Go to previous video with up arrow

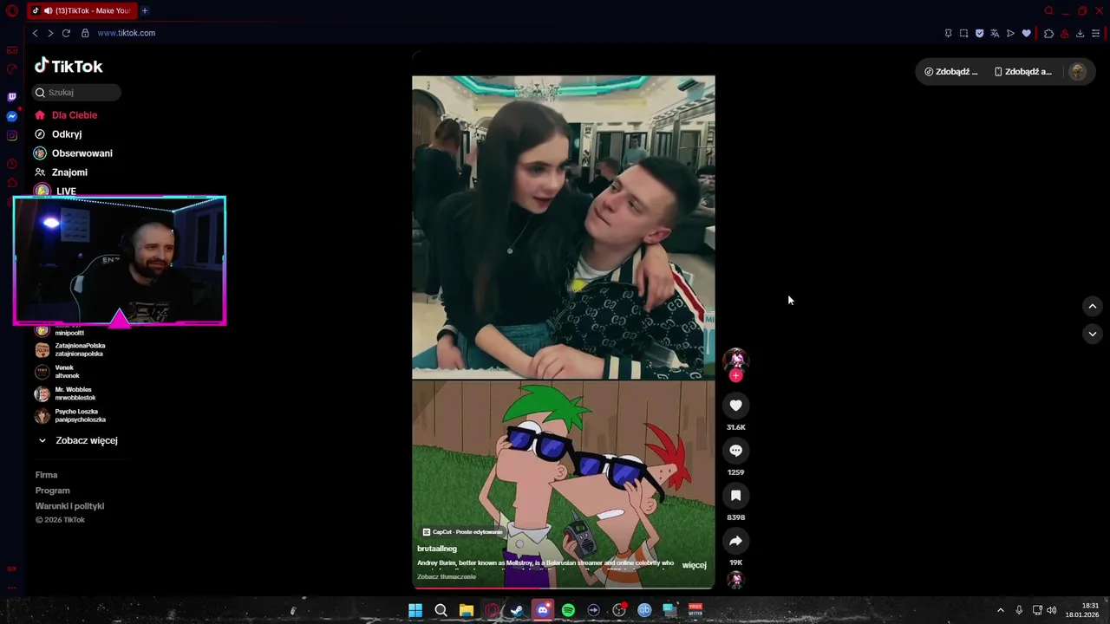(1092, 306)
